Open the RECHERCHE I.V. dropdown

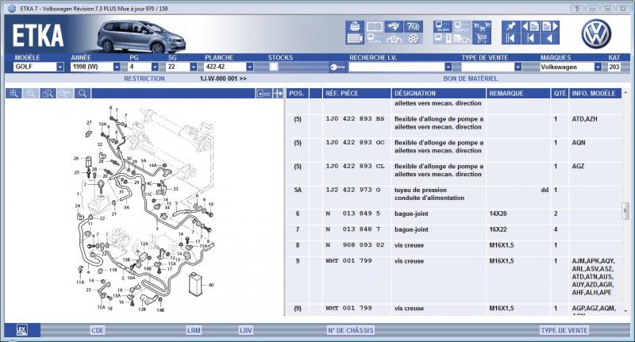tap(448, 67)
